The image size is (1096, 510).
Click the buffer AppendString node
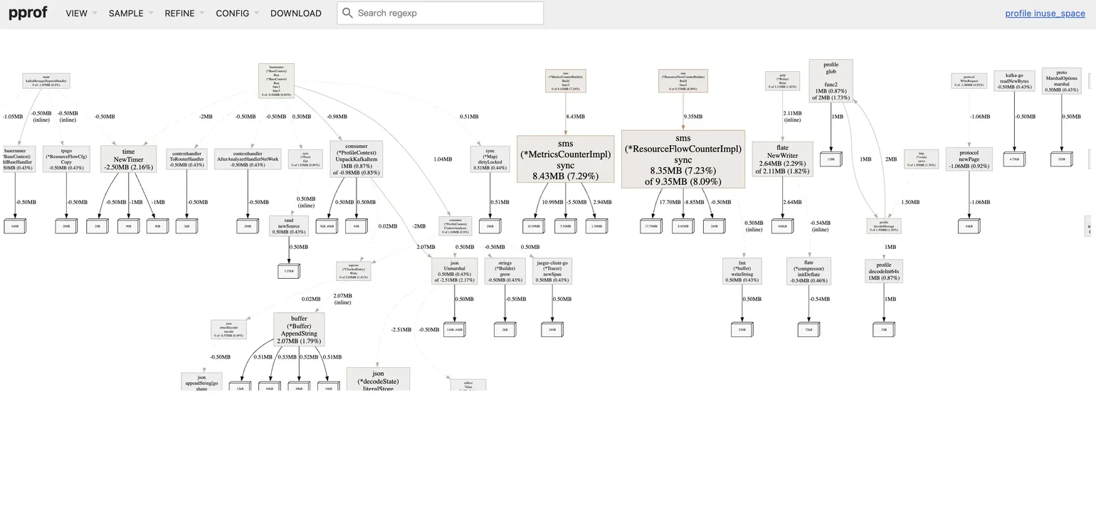point(299,329)
